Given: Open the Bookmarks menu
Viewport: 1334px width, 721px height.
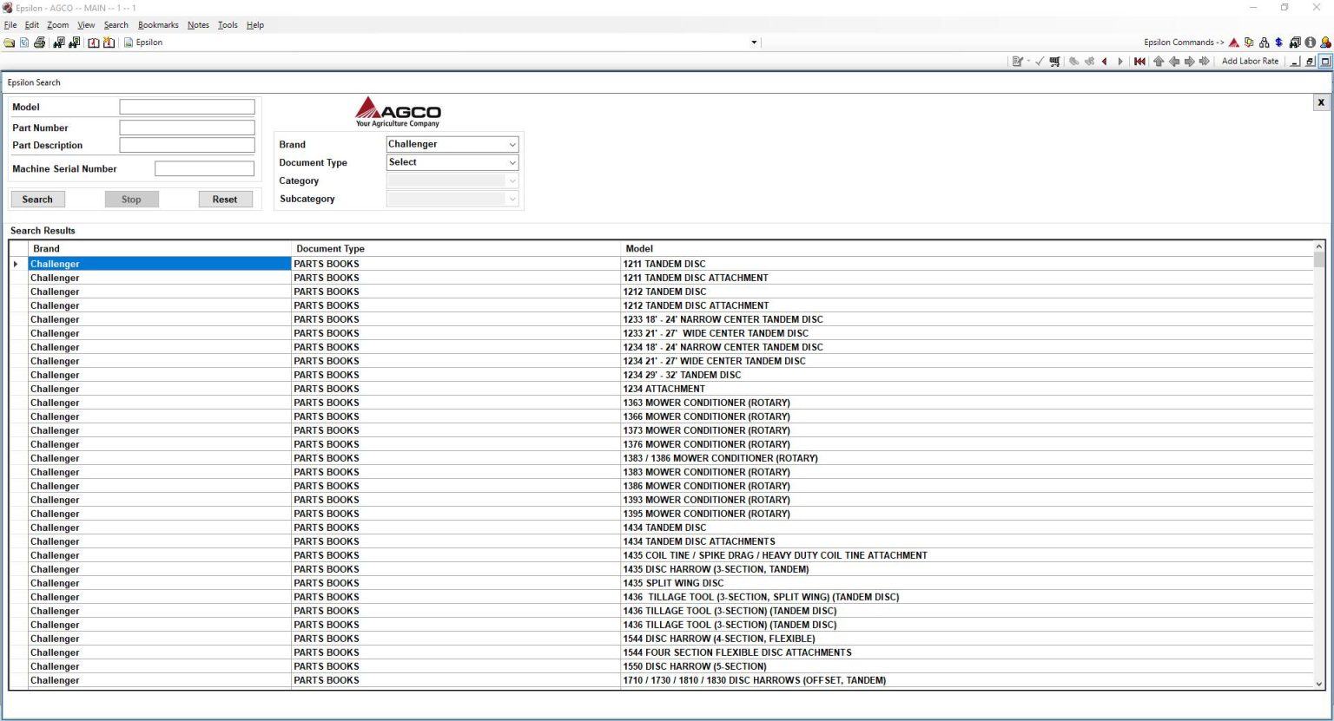Looking at the screenshot, I should click(158, 24).
